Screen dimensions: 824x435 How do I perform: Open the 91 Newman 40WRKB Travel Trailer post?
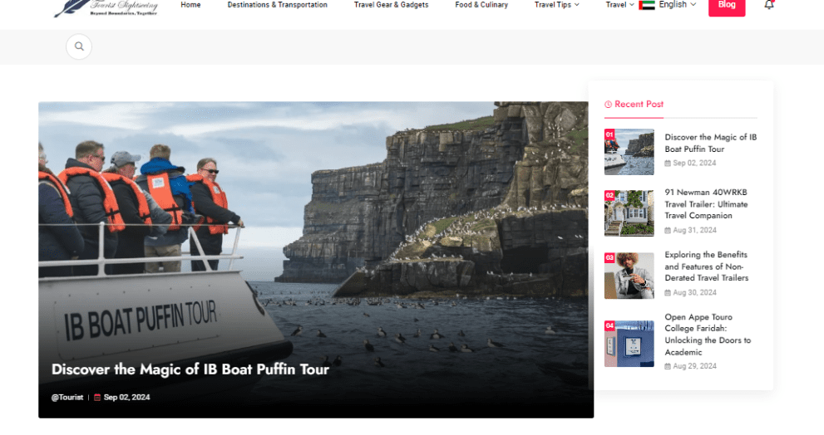[706, 203]
